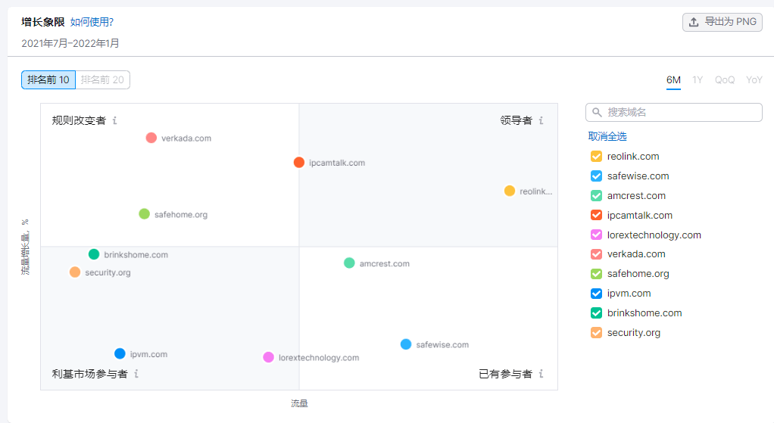Screen dimensions: 774x423
Task: Click the safewise.com label in the chart
Action: tap(442, 344)
